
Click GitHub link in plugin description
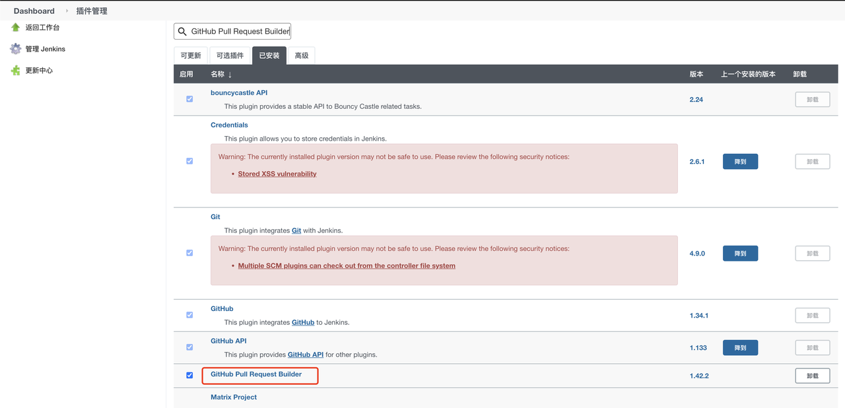coord(303,322)
